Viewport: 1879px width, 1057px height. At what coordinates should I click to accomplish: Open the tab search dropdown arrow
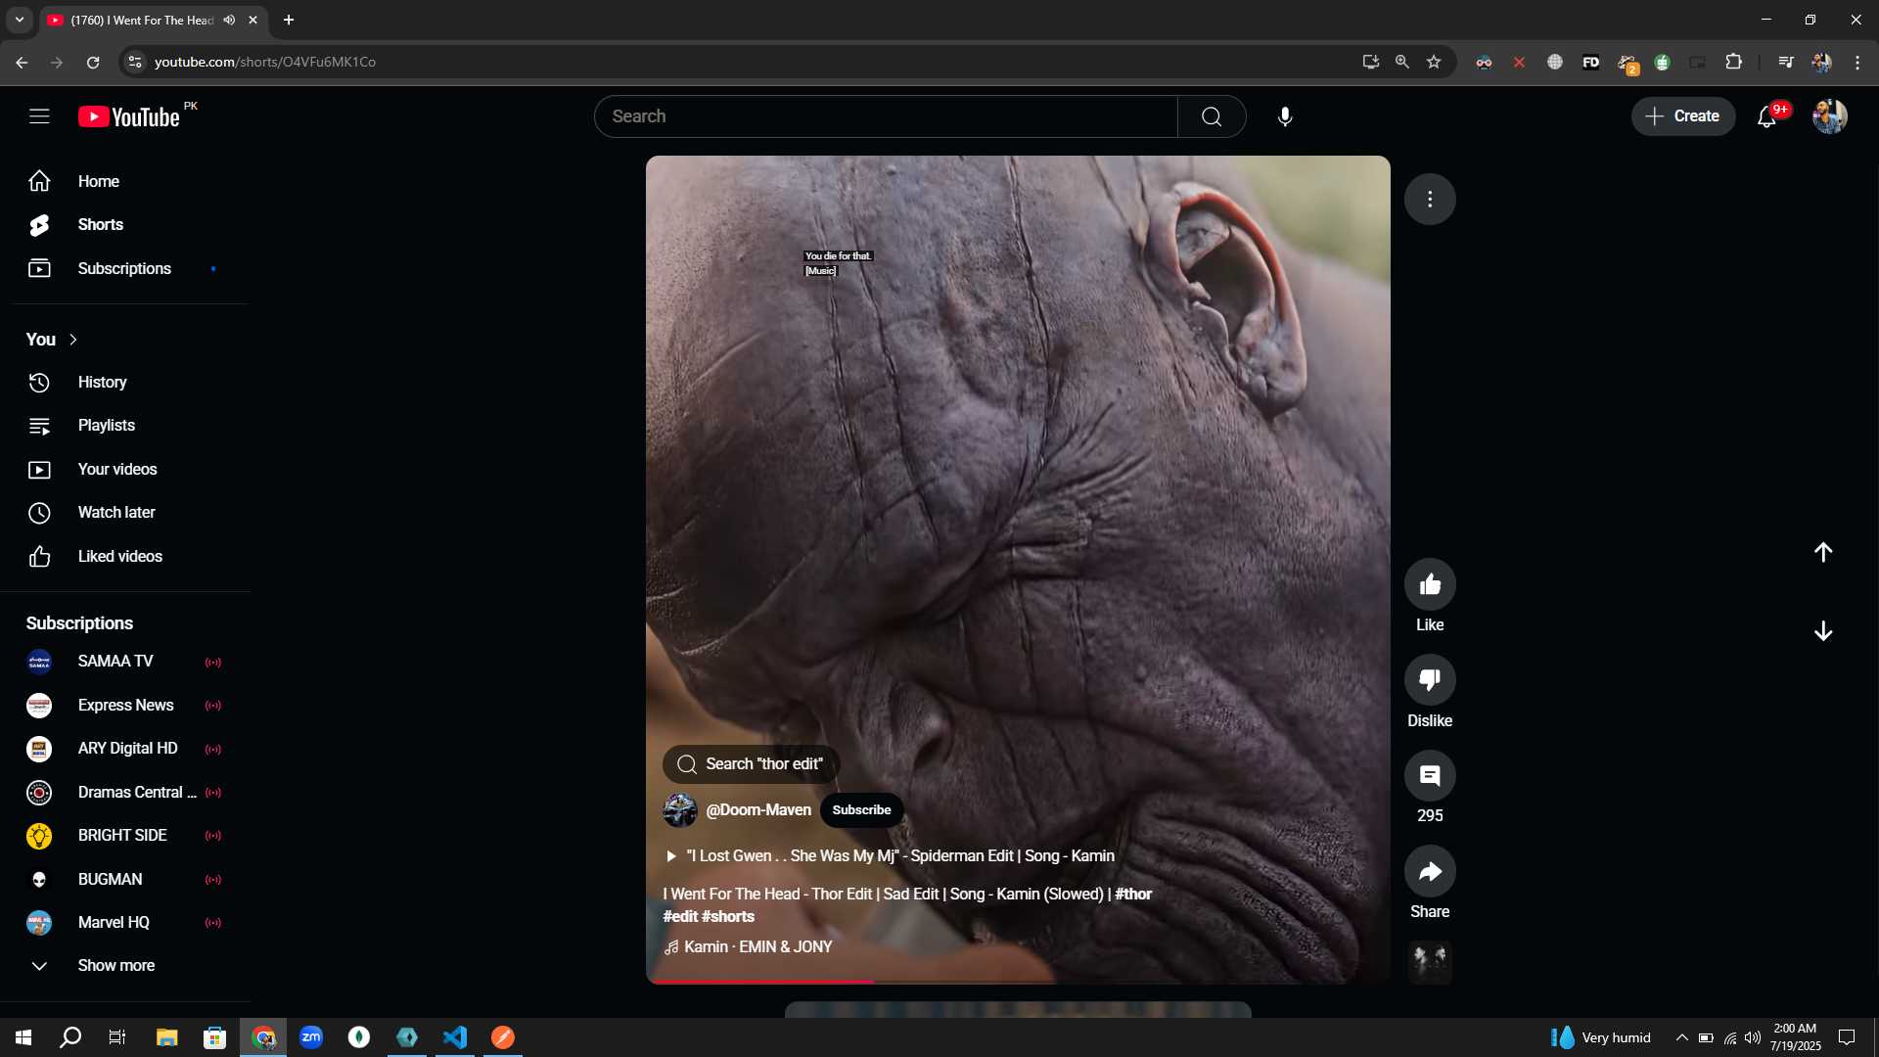click(x=20, y=20)
